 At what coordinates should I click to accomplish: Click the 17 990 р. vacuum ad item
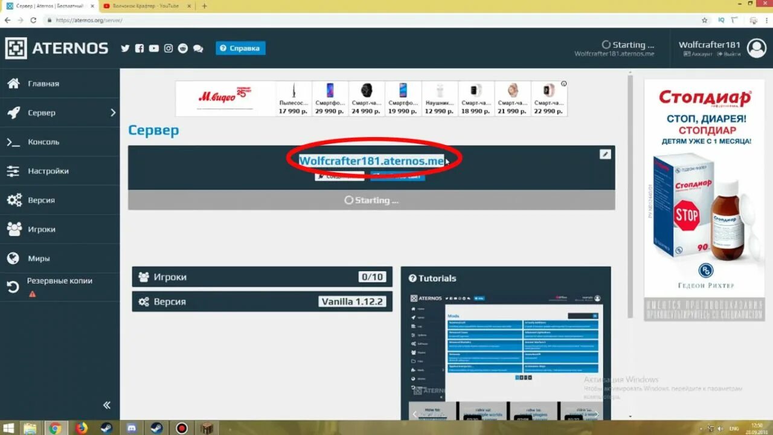coord(293,98)
